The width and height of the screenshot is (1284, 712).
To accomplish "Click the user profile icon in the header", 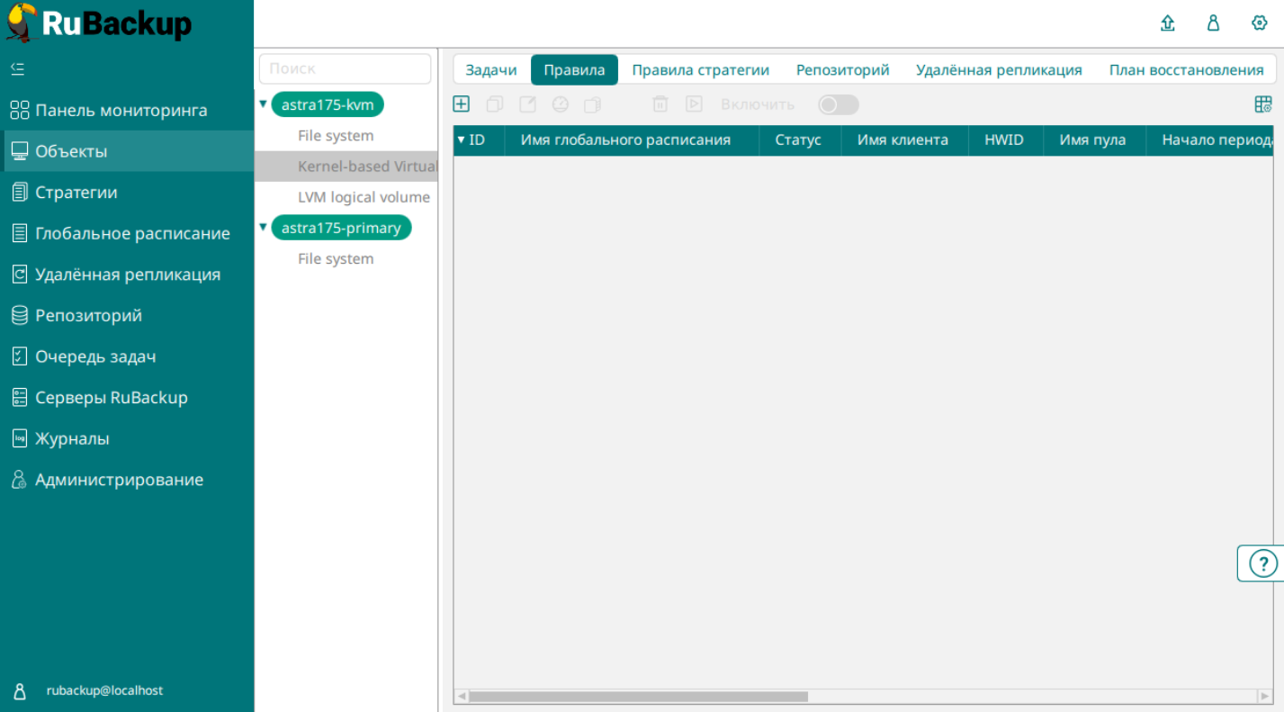I will [x=1213, y=23].
